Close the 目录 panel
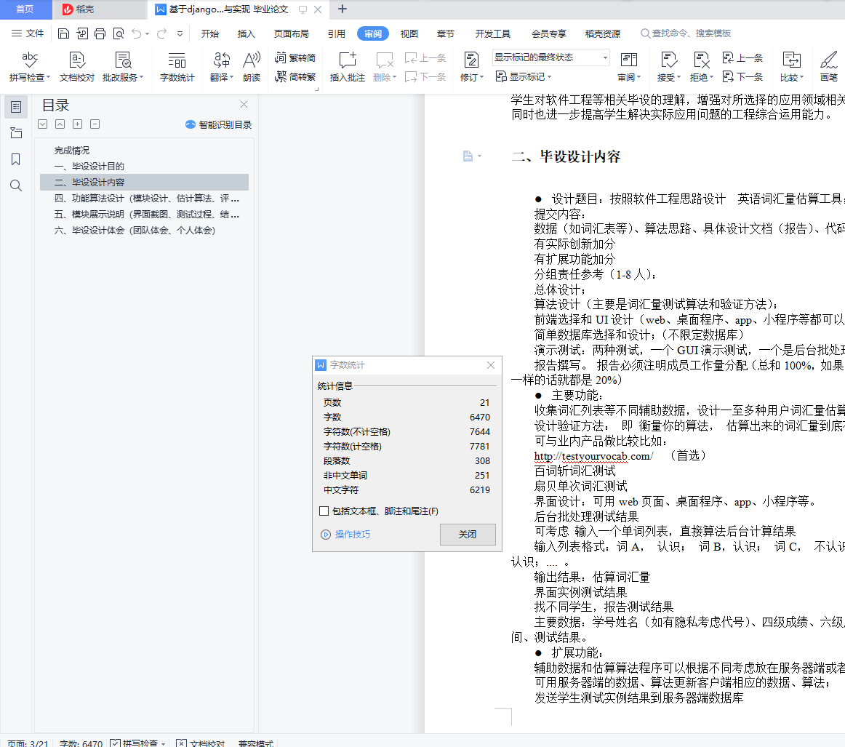The height and width of the screenshot is (747, 845). coord(244,105)
